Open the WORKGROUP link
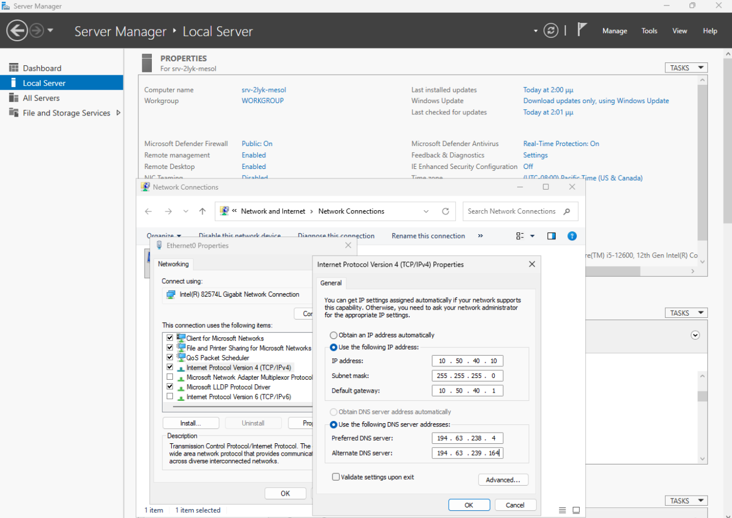The image size is (732, 518). 263,101
